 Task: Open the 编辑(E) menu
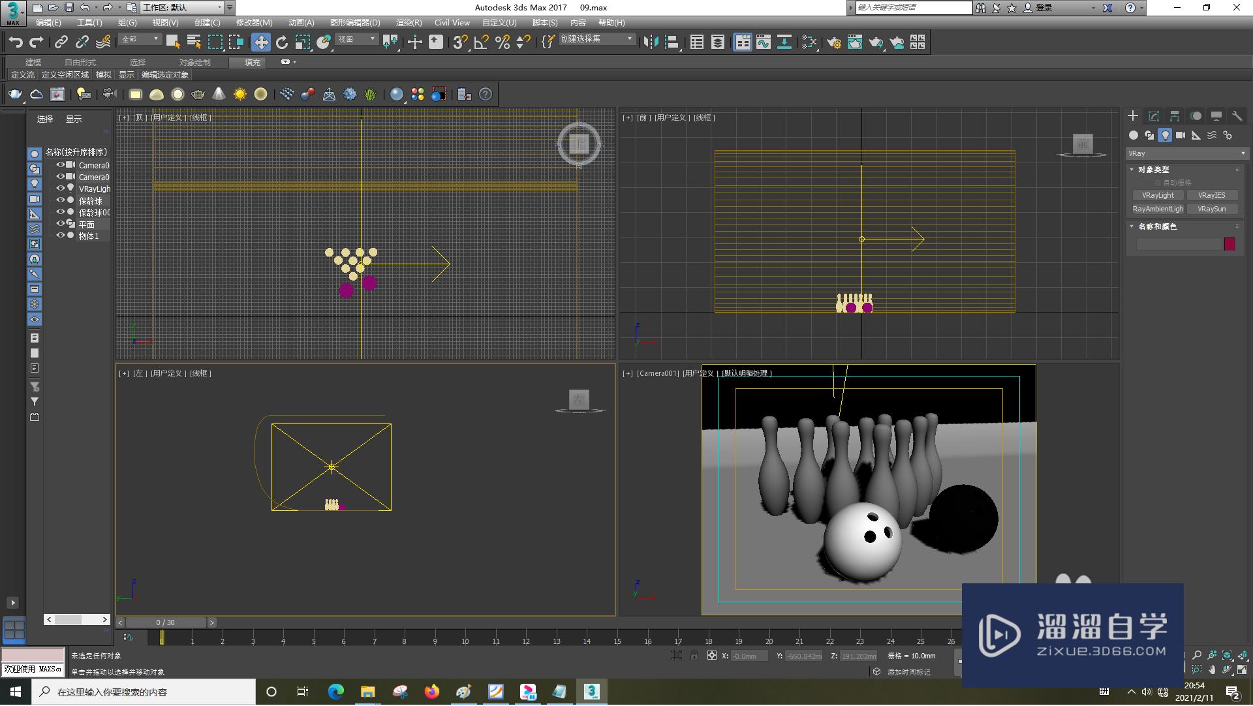48,23
